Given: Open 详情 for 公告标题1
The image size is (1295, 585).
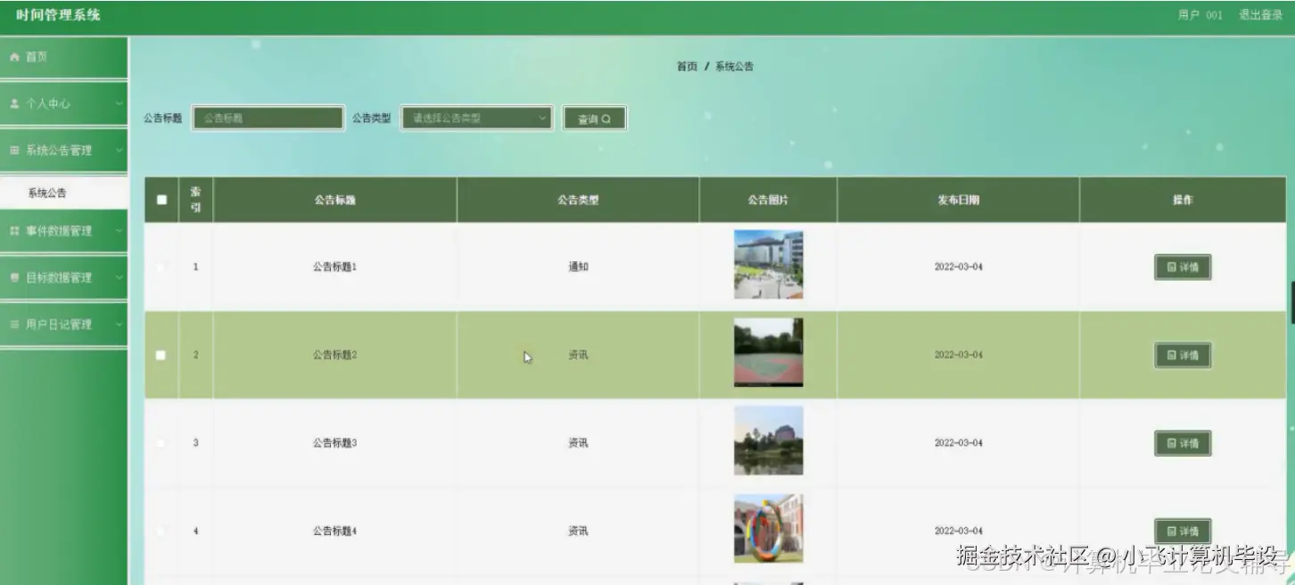Looking at the screenshot, I should (x=1183, y=268).
